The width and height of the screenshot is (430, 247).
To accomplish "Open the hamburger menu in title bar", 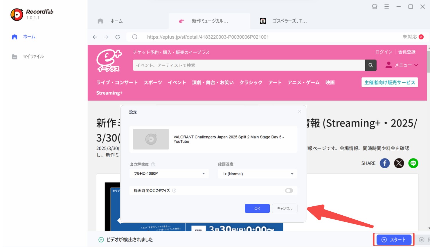I will tap(386, 6).
